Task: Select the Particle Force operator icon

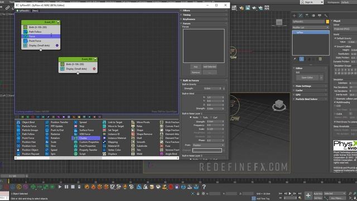Action: point(18,126)
